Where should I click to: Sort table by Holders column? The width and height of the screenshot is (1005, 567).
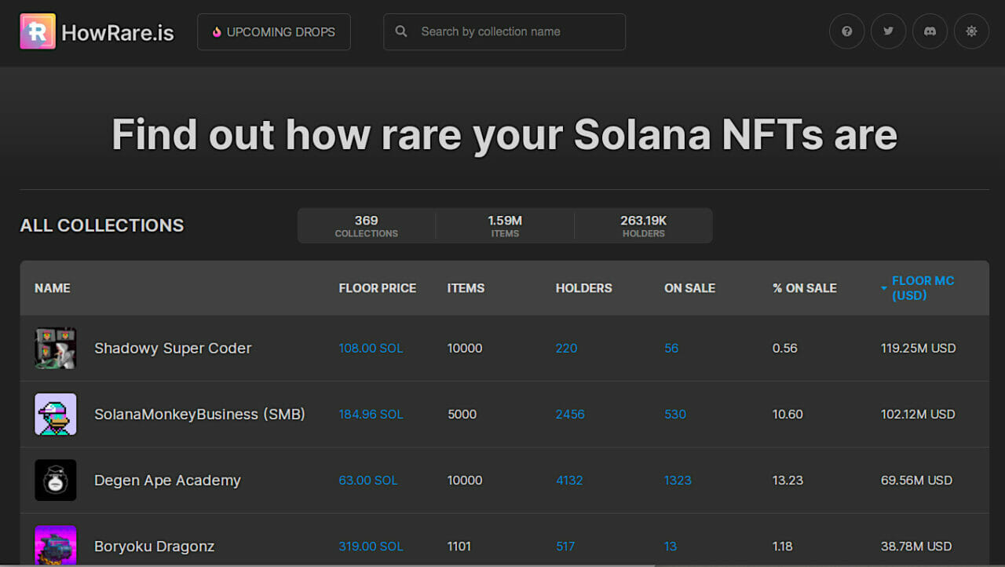583,288
